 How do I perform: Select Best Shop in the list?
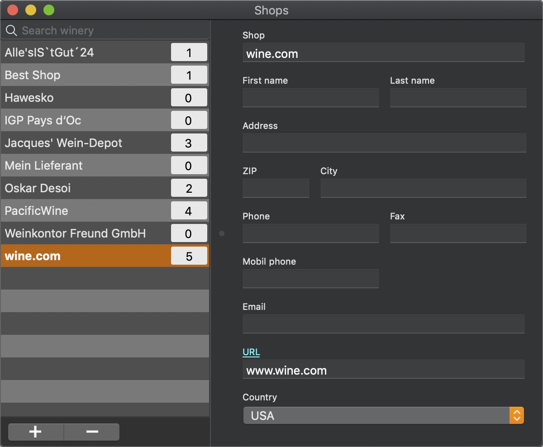click(x=105, y=75)
